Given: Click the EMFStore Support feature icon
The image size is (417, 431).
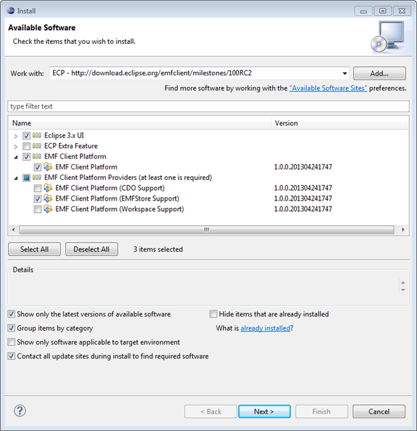Looking at the screenshot, I should click(x=48, y=198).
